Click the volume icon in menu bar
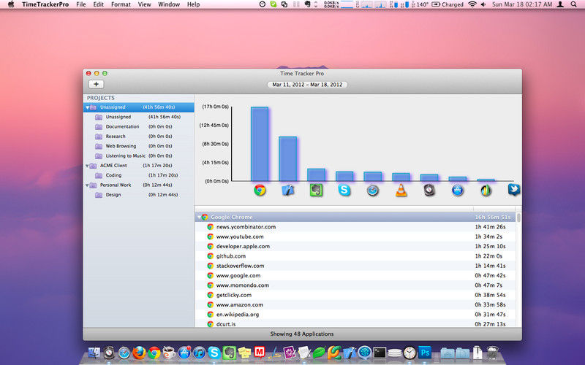 click(483, 4)
